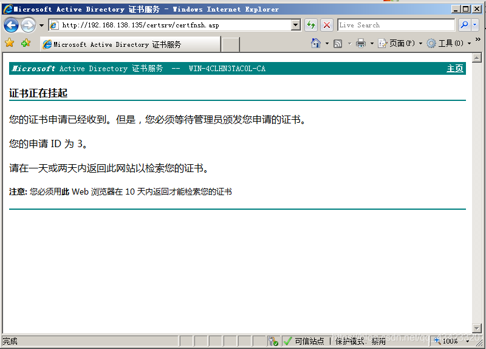Click the Live Search input box
Image resolution: width=486 pixels, height=349 pixels.
[396, 25]
